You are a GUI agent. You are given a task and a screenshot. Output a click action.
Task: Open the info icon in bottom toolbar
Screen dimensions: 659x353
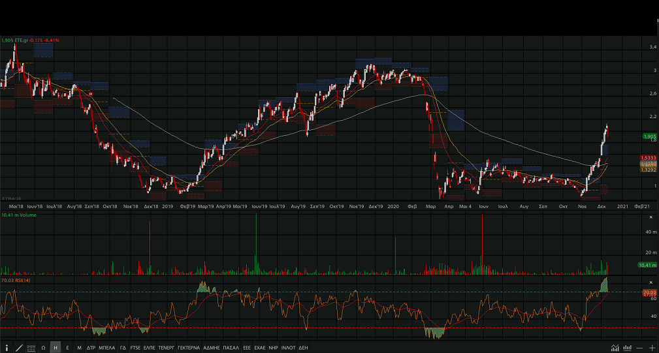tap(7, 348)
